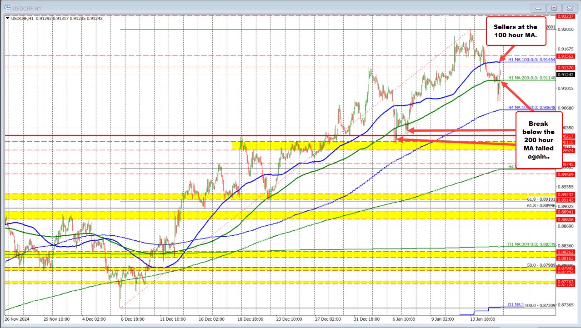Click the 61.8 Fibonacci label at 0.89101
The width and height of the screenshot is (581, 328).
[x=541, y=199]
